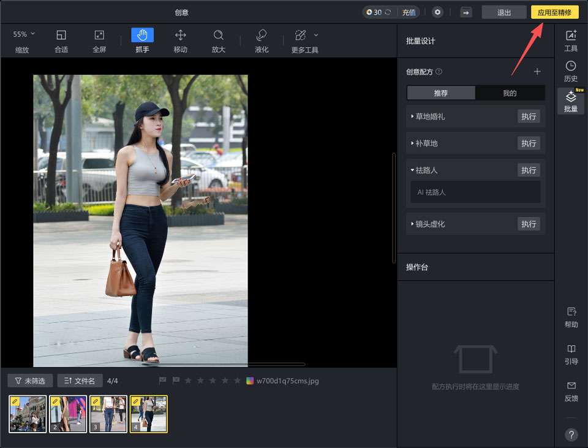The image size is (588, 448).
Task: Expand the 更多工具 tools menu
Action: 304,40
